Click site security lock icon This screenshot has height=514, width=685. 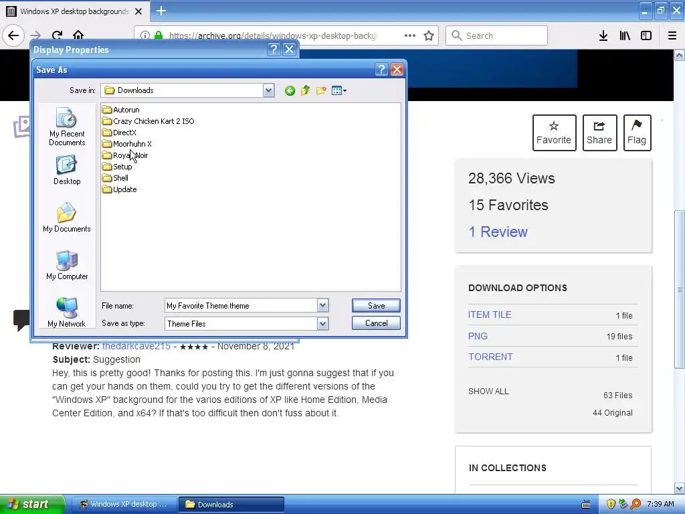tap(159, 35)
